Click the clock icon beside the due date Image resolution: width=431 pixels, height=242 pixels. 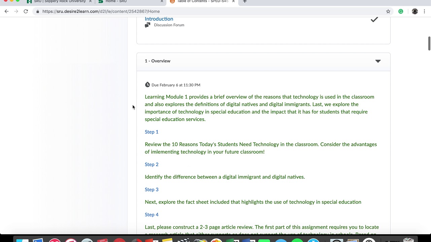click(x=147, y=85)
